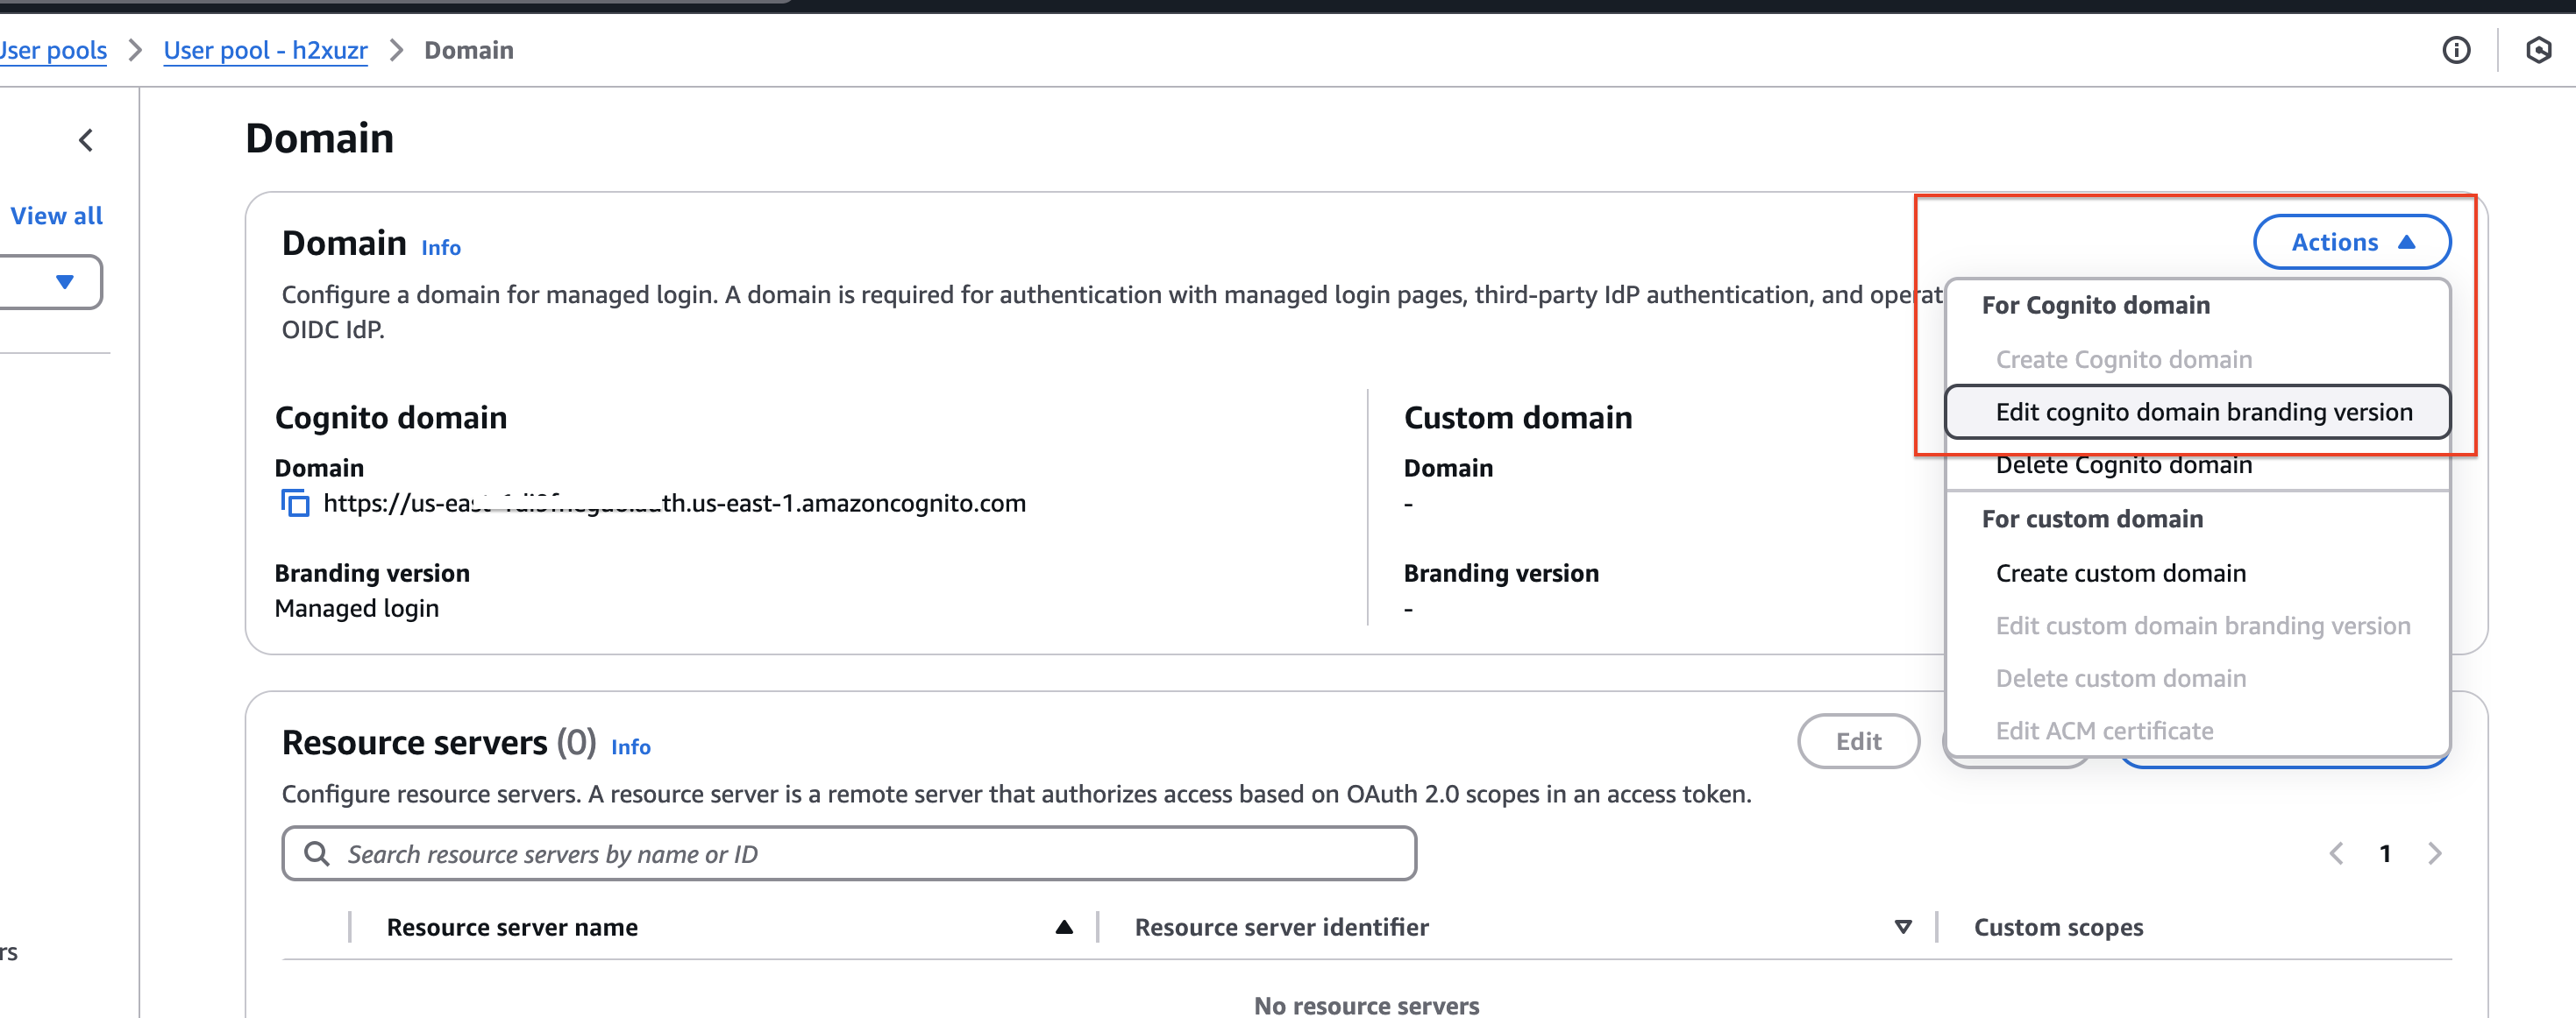
Task: Choose Create custom domain option
Action: (2120, 572)
